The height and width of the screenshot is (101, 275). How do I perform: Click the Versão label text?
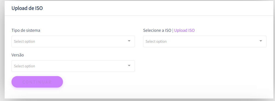[x=18, y=55]
